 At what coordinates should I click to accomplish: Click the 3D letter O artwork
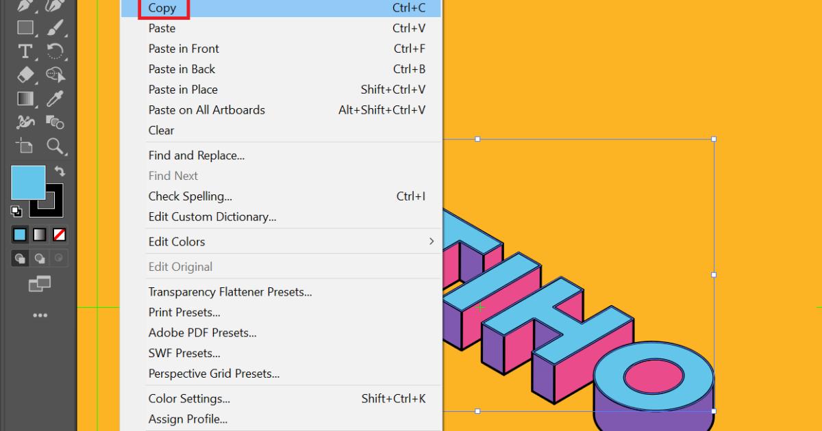pos(654,385)
